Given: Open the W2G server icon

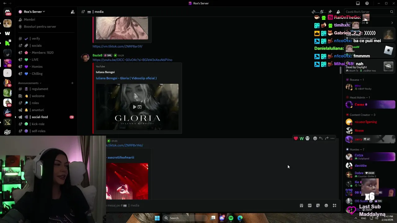Looking at the screenshot, I should pos(7,132).
